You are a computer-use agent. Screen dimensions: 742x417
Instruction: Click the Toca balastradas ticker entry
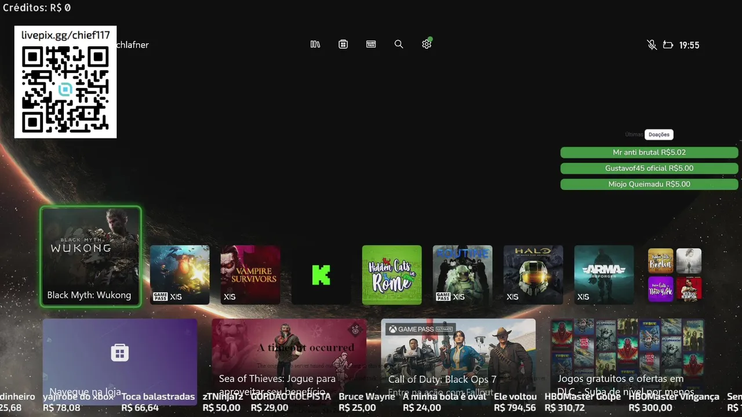pyautogui.click(x=158, y=402)
